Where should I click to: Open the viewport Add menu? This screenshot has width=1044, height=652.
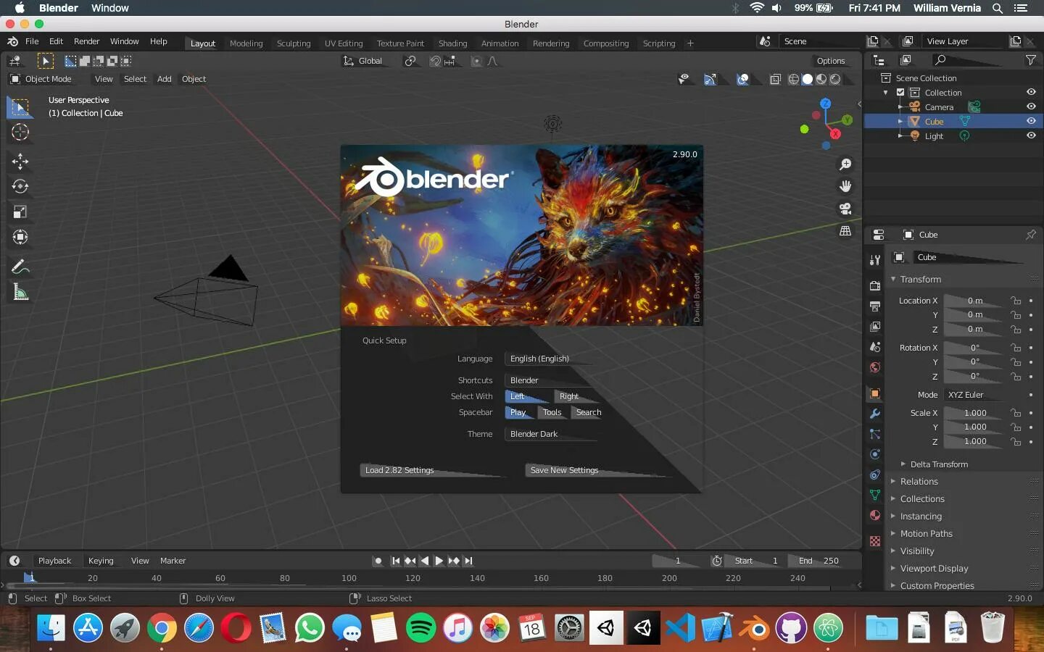click(165, 79)
